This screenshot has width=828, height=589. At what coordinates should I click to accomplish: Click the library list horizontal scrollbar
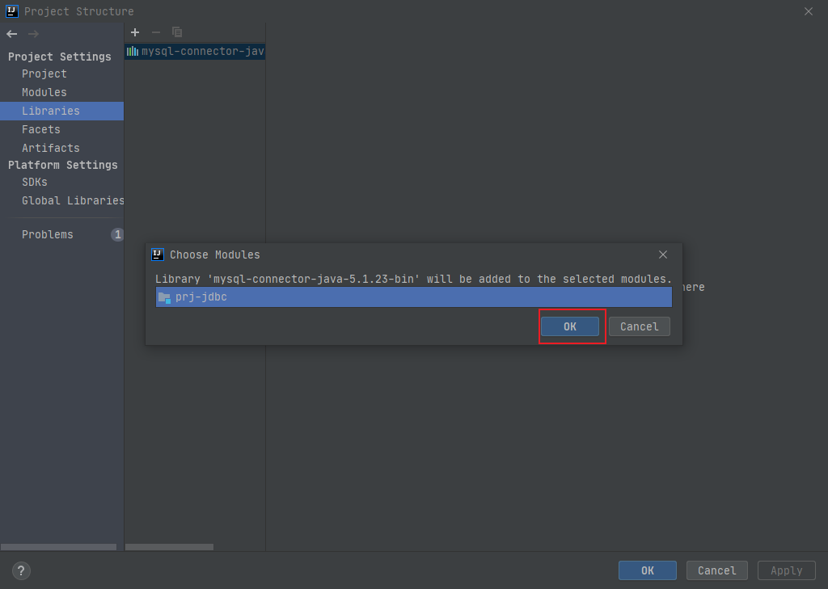[x=170, y=547]
